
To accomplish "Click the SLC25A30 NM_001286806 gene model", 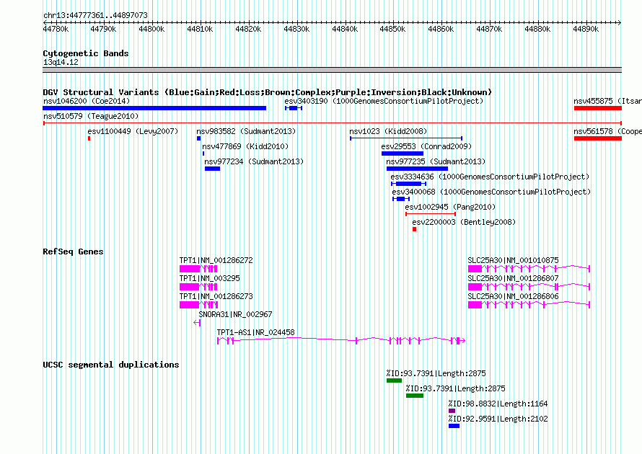I will pyautogui.click(x=529, y=305).
